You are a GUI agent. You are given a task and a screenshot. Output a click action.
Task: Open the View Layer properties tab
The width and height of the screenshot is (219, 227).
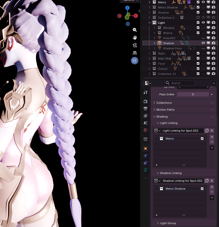[x=145, y=116]
